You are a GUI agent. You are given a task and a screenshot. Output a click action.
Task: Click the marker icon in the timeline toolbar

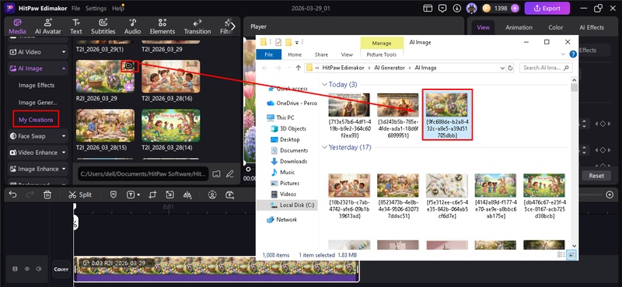click(x=113, y=194)
